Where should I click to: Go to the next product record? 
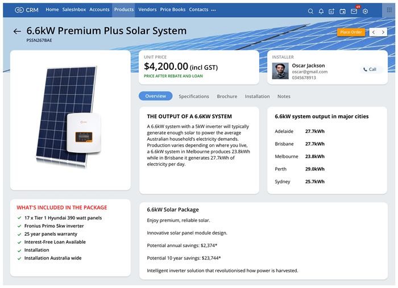(383, 32)
